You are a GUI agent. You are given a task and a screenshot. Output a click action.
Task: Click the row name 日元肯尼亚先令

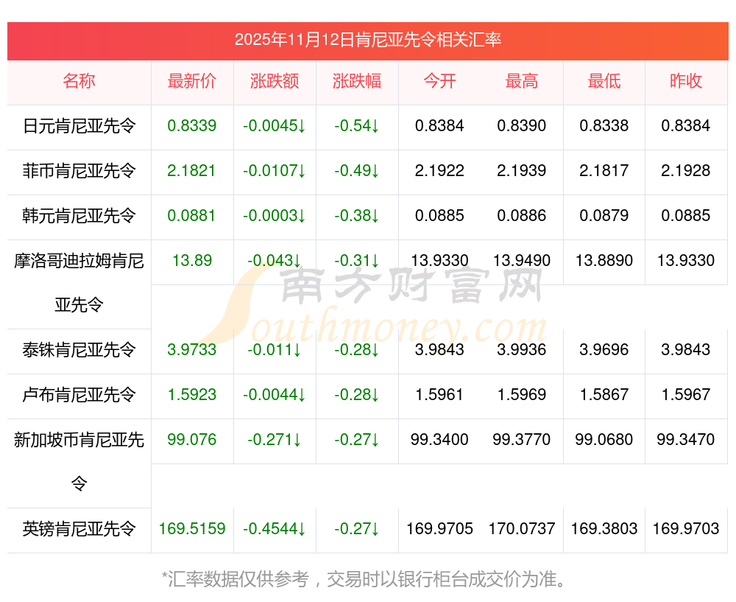click(x=79, y=126)
